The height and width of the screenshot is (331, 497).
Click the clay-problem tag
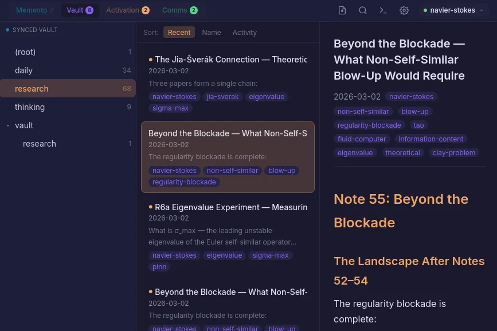[453, 153]
